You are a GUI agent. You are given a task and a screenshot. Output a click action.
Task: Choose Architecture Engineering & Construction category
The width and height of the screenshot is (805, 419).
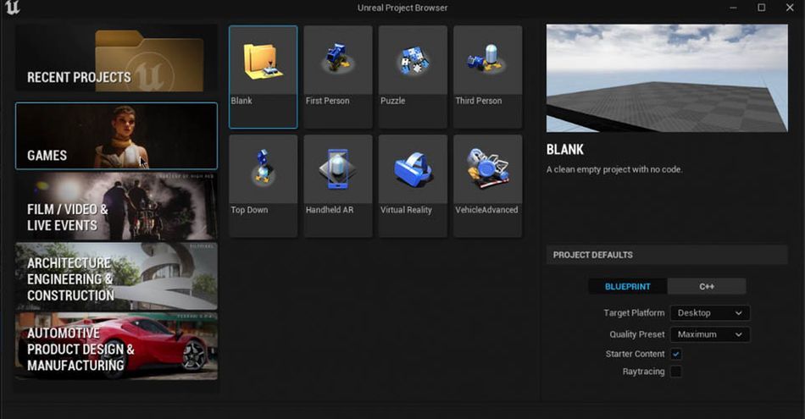pos(117,277)
